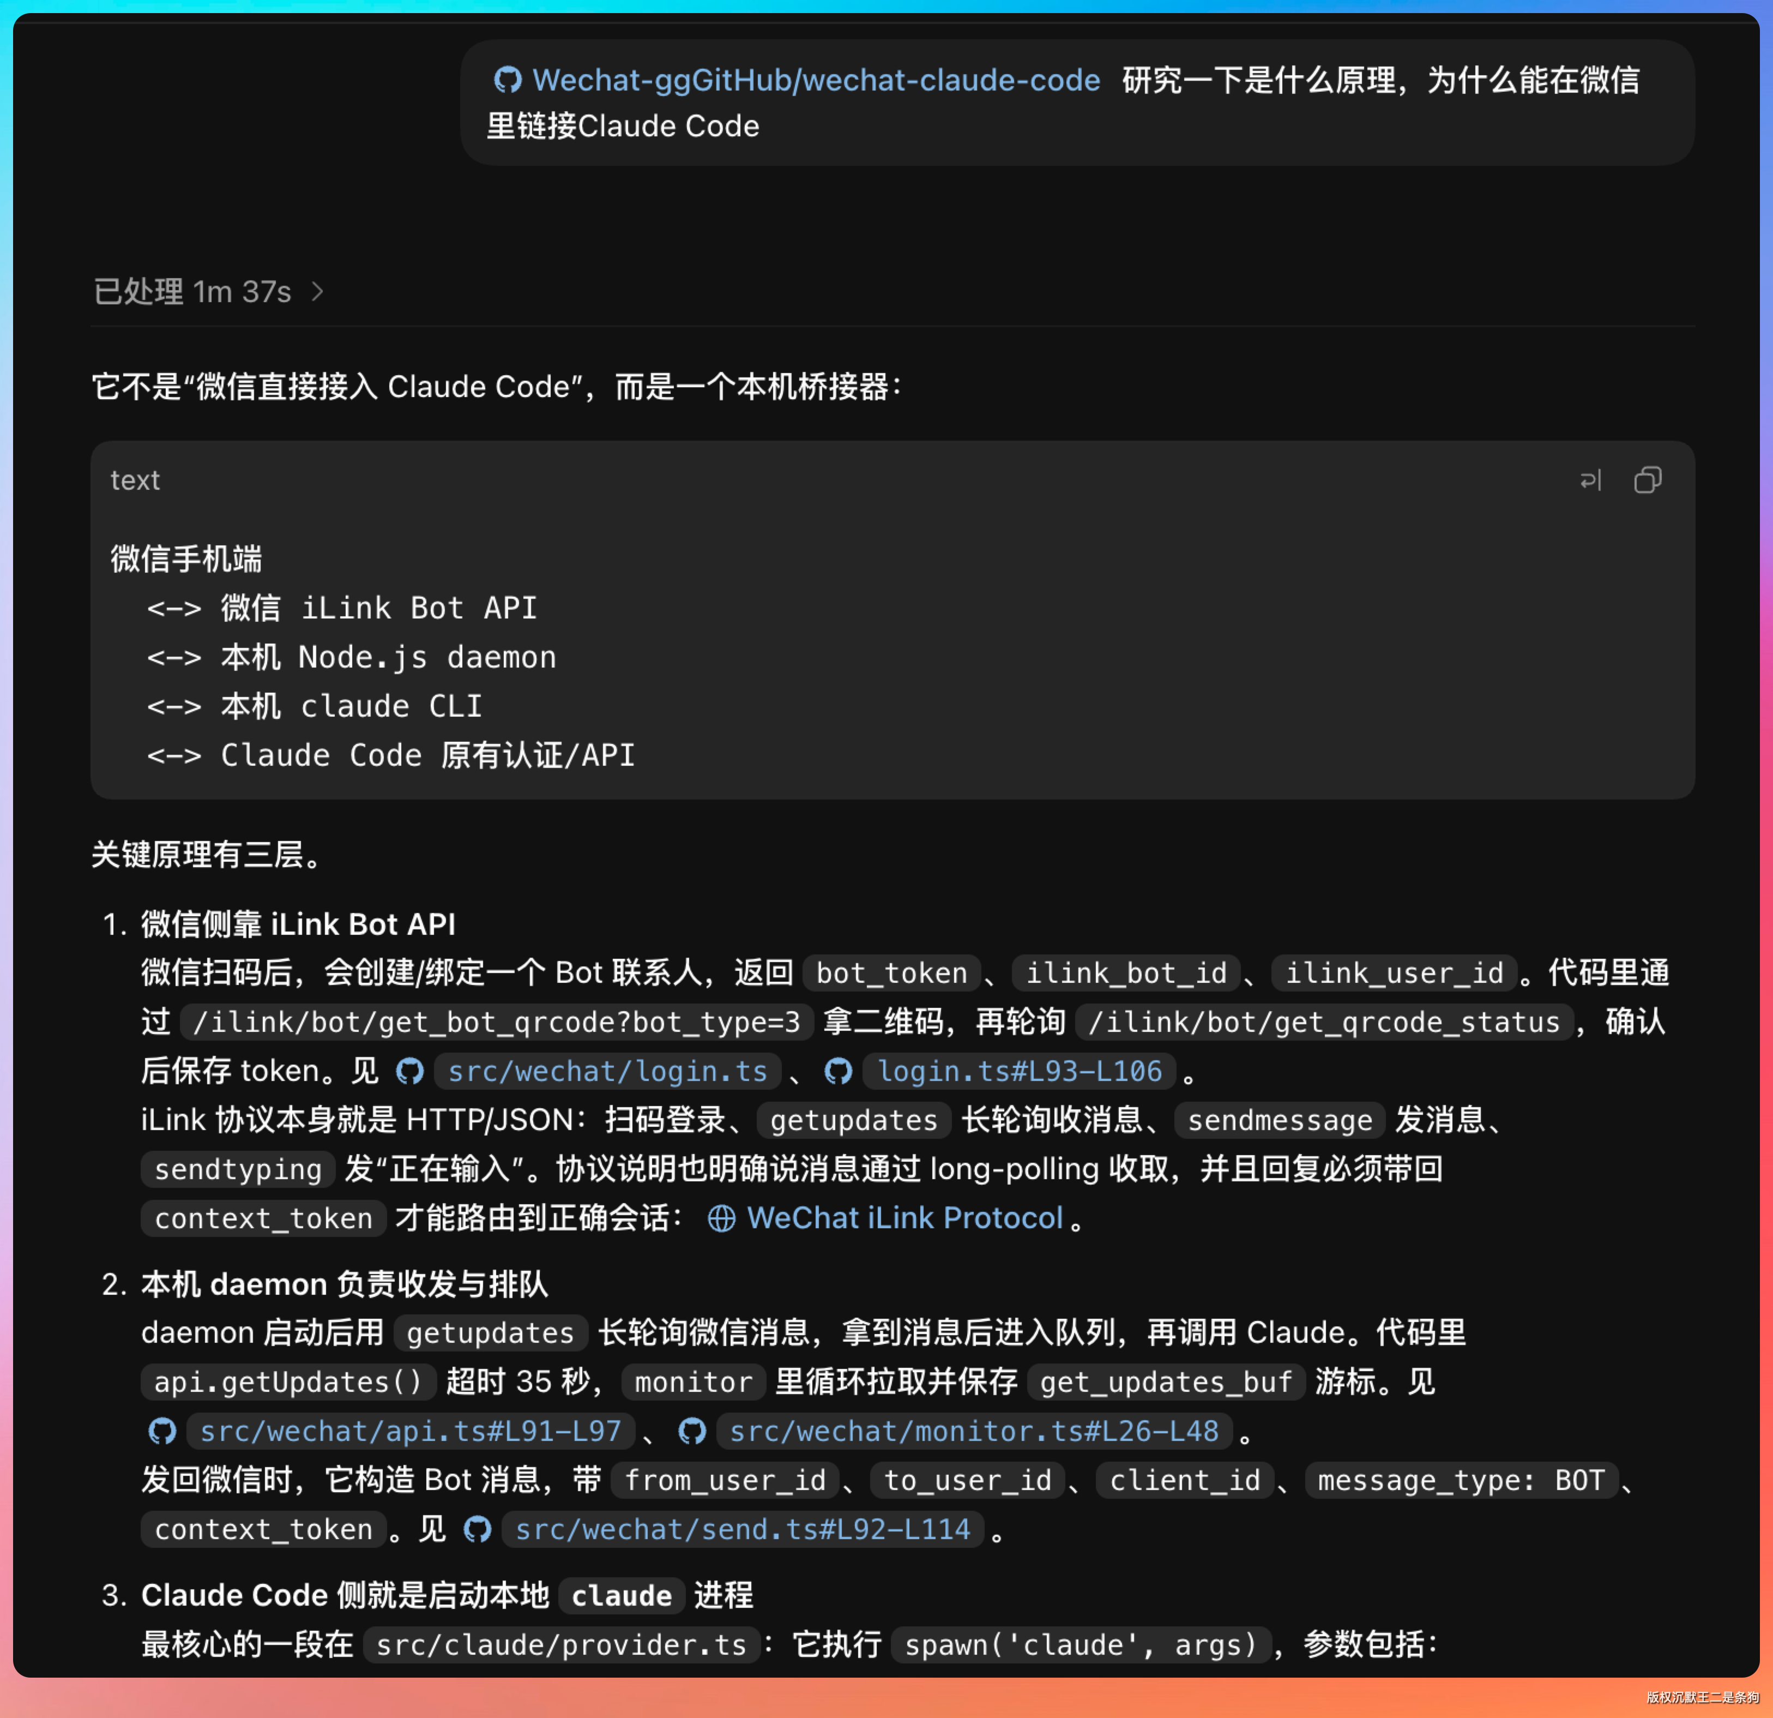The width and height of the screenshot is (1773, 1718).
Task: Click the inline code "src/claude/provider.ts"
Action: [x=561, y=1644]
